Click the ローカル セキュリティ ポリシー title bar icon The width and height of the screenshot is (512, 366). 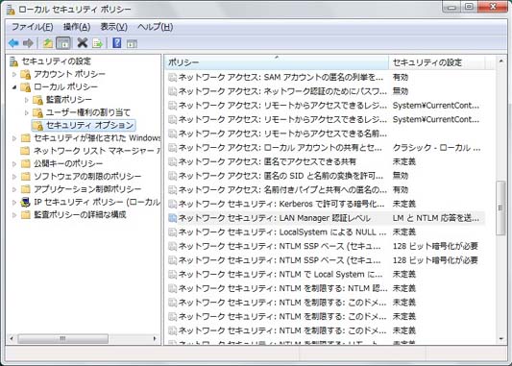click(x=11, y=10)
